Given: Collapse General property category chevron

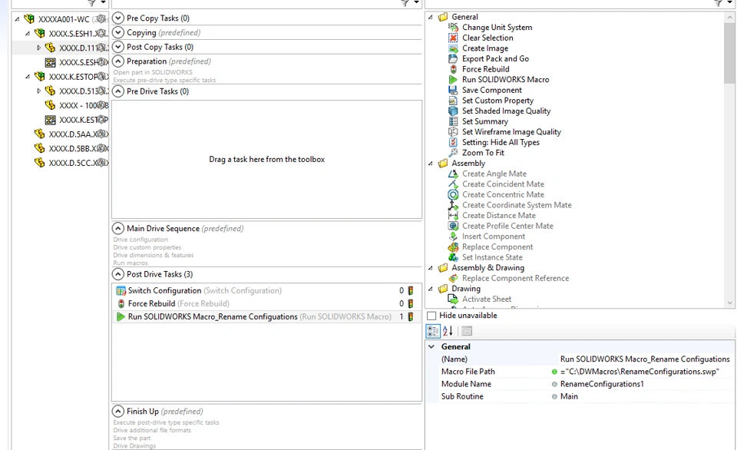Looking at the screenshot, I should 431,346.
